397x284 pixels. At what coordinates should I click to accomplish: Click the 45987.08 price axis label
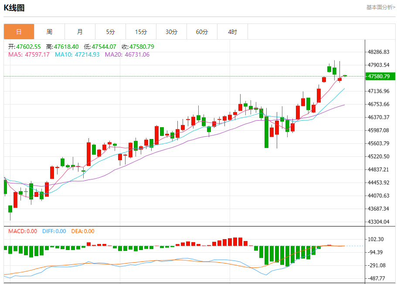pyautogui.click(x=379, y=130)
